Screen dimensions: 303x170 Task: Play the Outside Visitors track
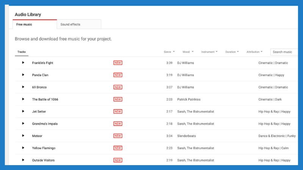23,160
